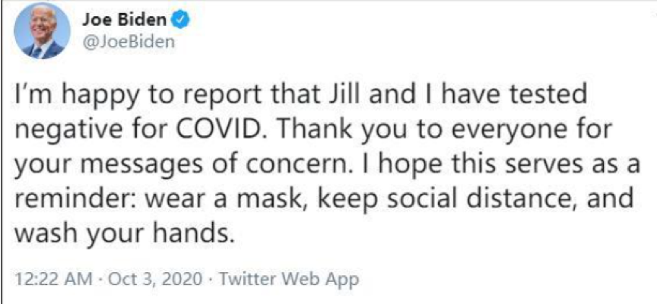Image resolution: width=657 pixels, height=304 pixels.
Task: Click the "Oct 3, 2020" date
Action: pos(153,278)
